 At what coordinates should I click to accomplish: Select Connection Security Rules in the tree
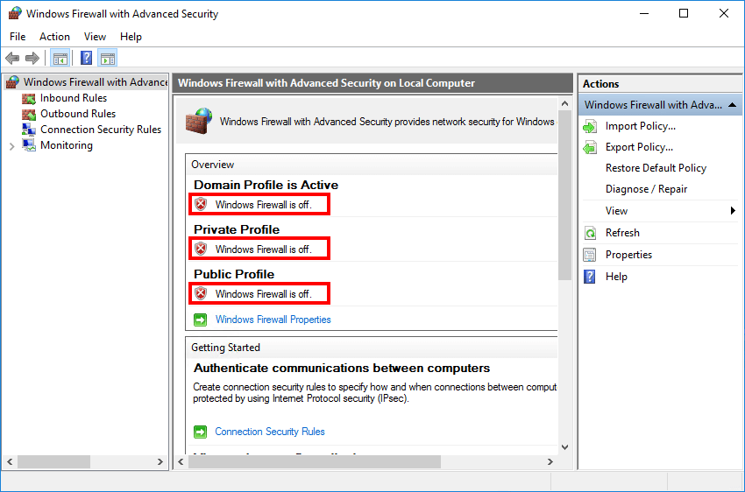pos(101,130)
